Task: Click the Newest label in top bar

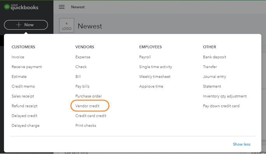Action: click(78, 7)
